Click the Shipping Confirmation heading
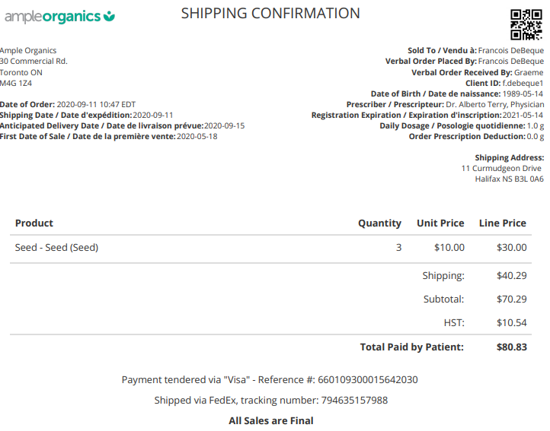The image size is (550, 431). coord(270,14)
